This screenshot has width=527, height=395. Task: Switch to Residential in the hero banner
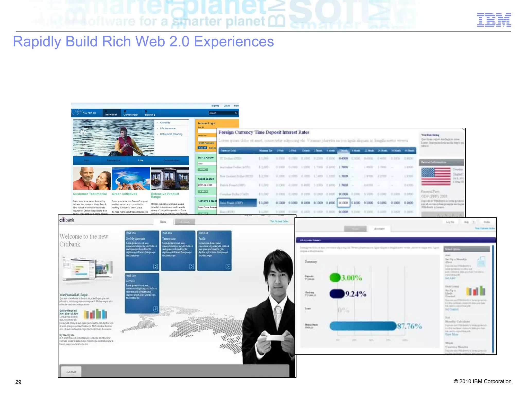(x=113, y=160)
